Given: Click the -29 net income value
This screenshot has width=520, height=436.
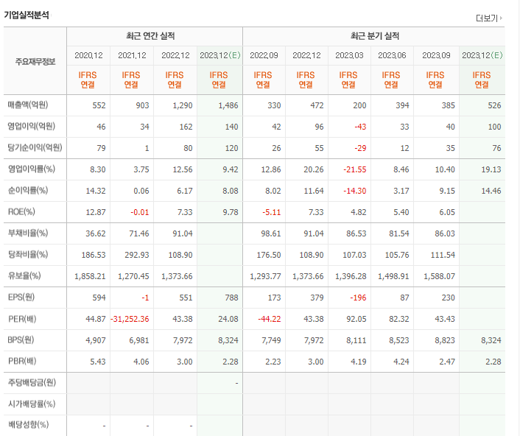Looking at the screenshot, I should click(x=360, y=148).
